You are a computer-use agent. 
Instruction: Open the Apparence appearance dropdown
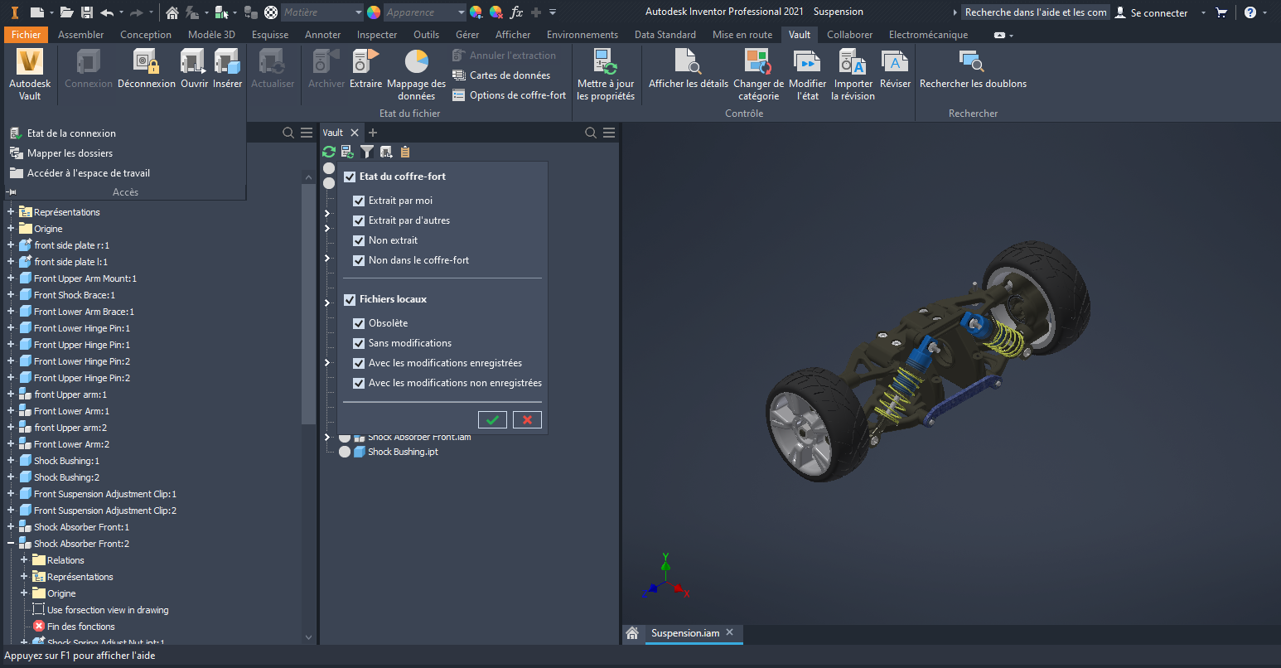click(425, 12)
